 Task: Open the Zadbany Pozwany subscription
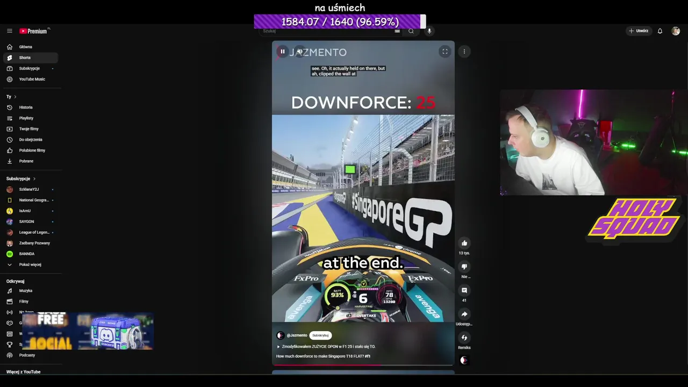pos(30,243)
